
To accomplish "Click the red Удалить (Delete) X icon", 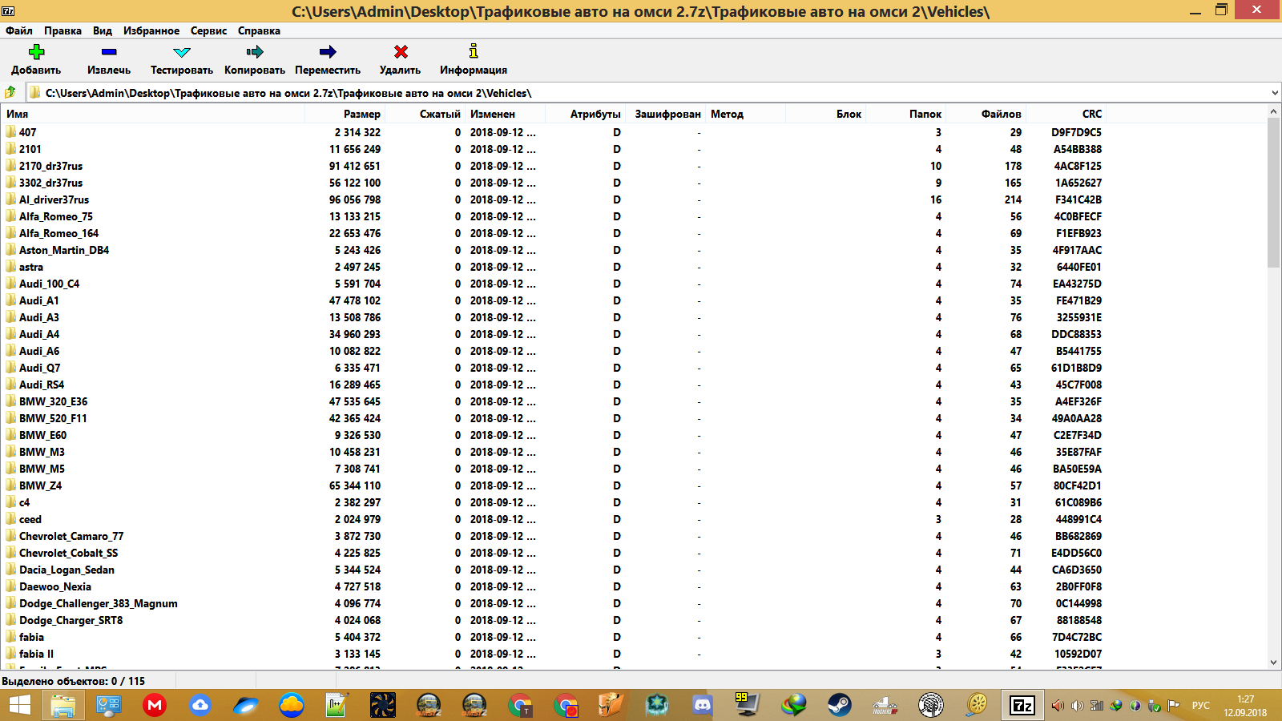I will coord(401,52).
